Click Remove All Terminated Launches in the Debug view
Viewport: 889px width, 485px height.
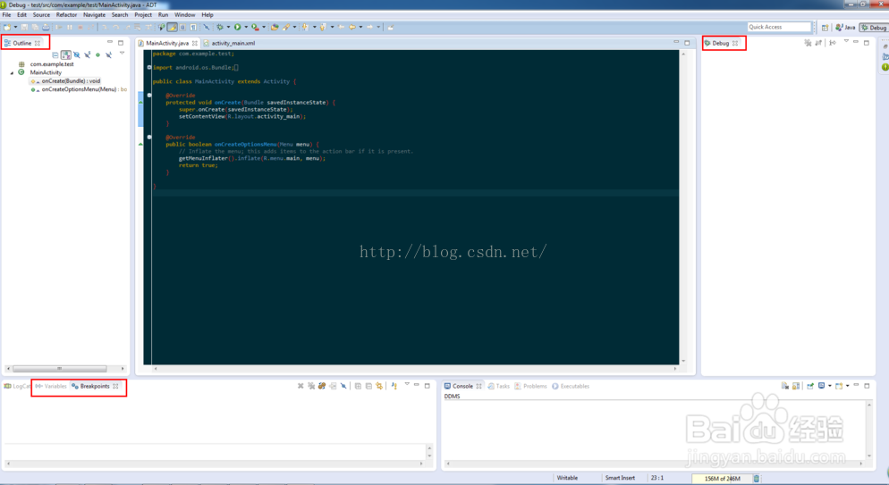[x=808, y=43]
